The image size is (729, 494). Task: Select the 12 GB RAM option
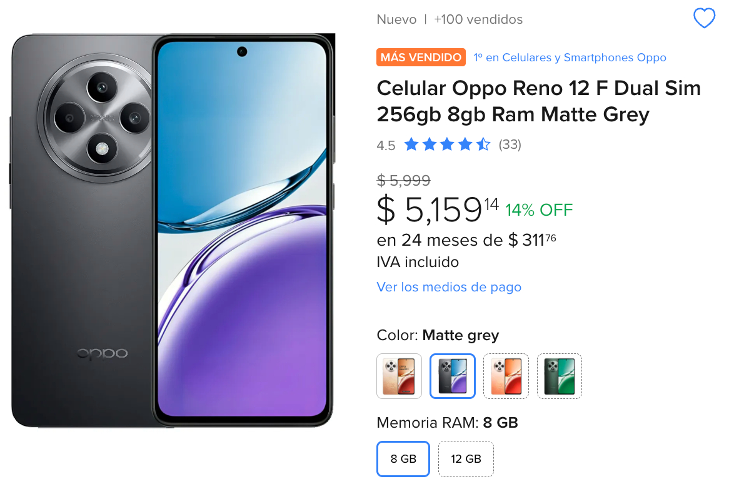tap(466, 458)
